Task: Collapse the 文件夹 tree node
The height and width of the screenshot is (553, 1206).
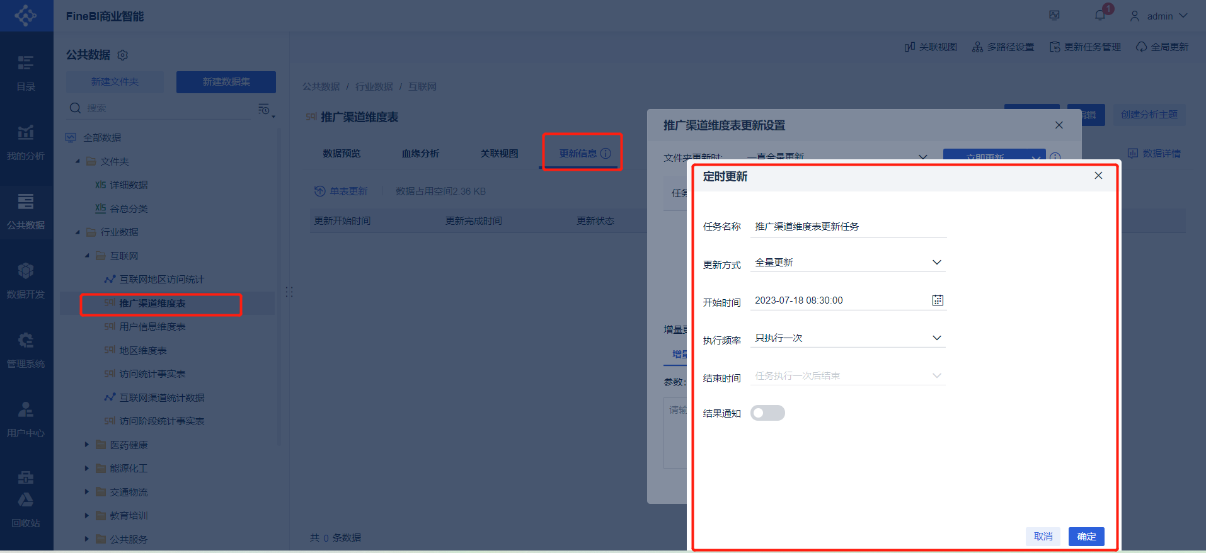Action: click(78, 161)
